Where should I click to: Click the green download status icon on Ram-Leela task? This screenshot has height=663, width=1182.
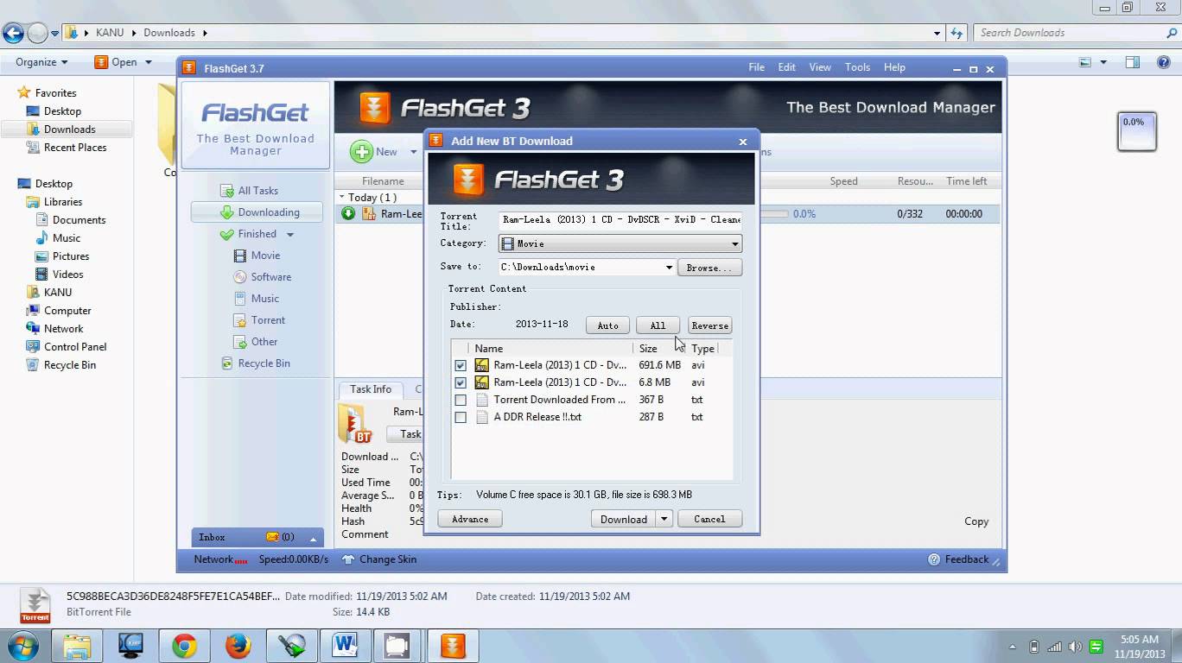point(348,214)
